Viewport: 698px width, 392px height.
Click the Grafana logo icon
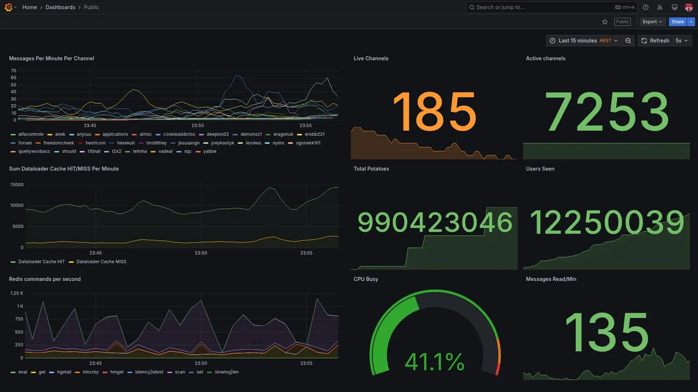[x=8, y=7]
